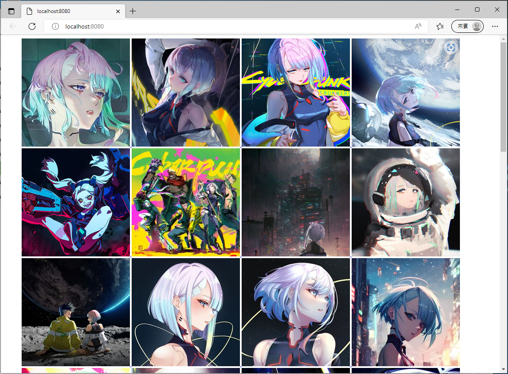Open white-blue hair with yellow rings image
Screen dimensions: 508x374
296,312
